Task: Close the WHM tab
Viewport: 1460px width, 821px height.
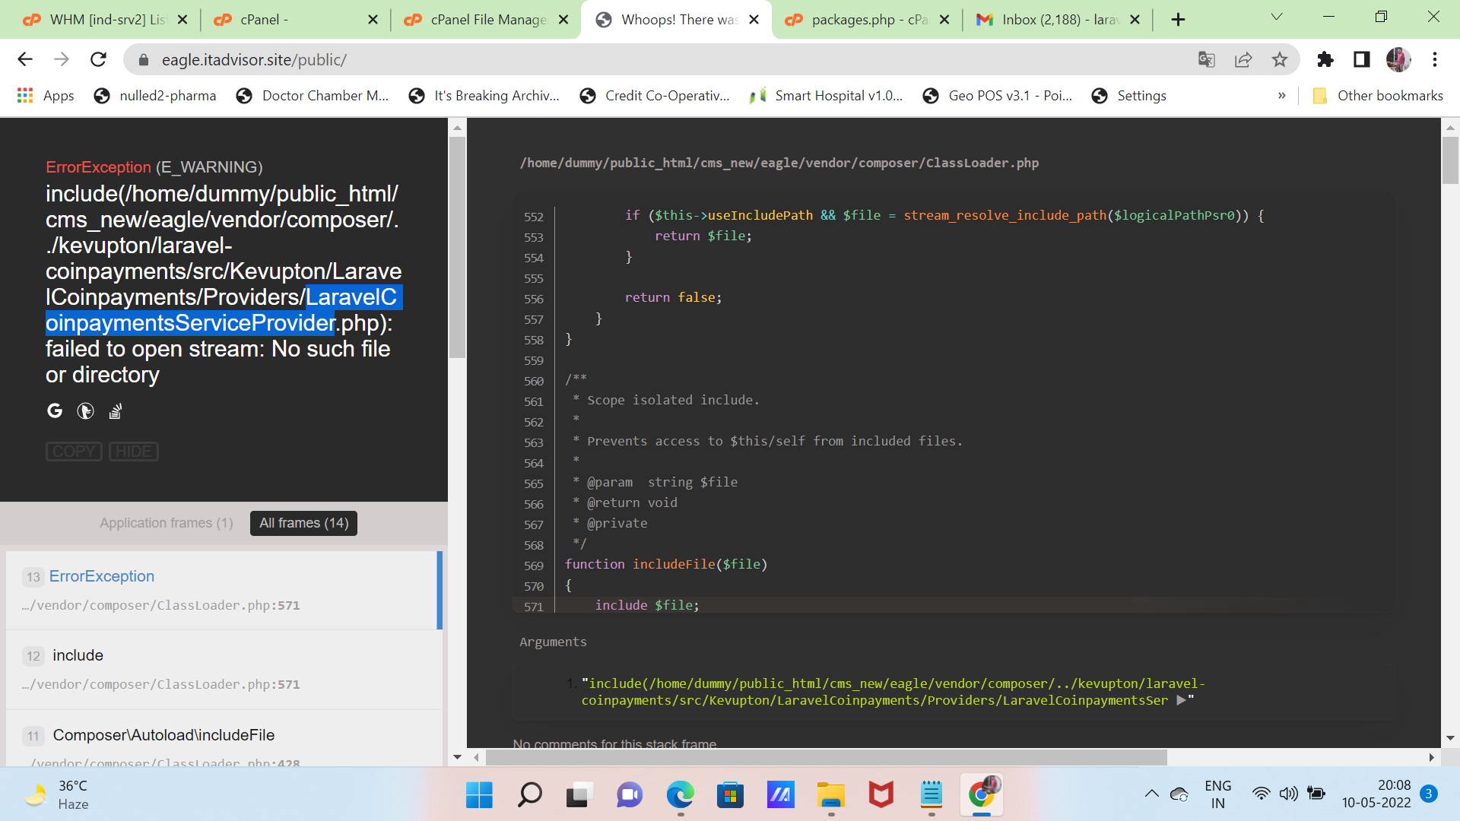Action: 182,20
